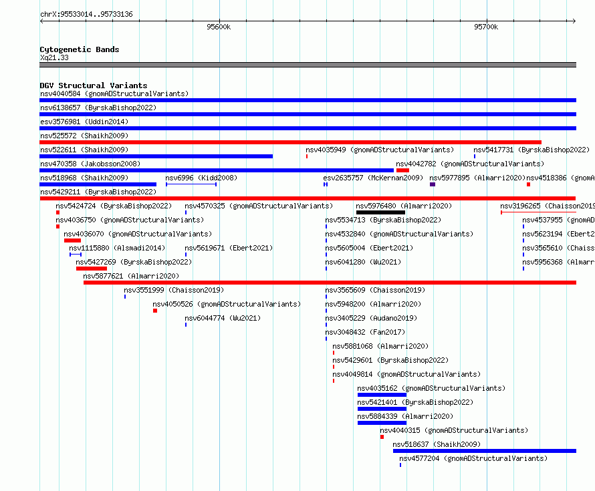The height and width of the screenshot is (491, 595).
Task: Select the nsv522611 Shaikh2009 variant label
Action: pyautogui.click(x=84, y=150)
